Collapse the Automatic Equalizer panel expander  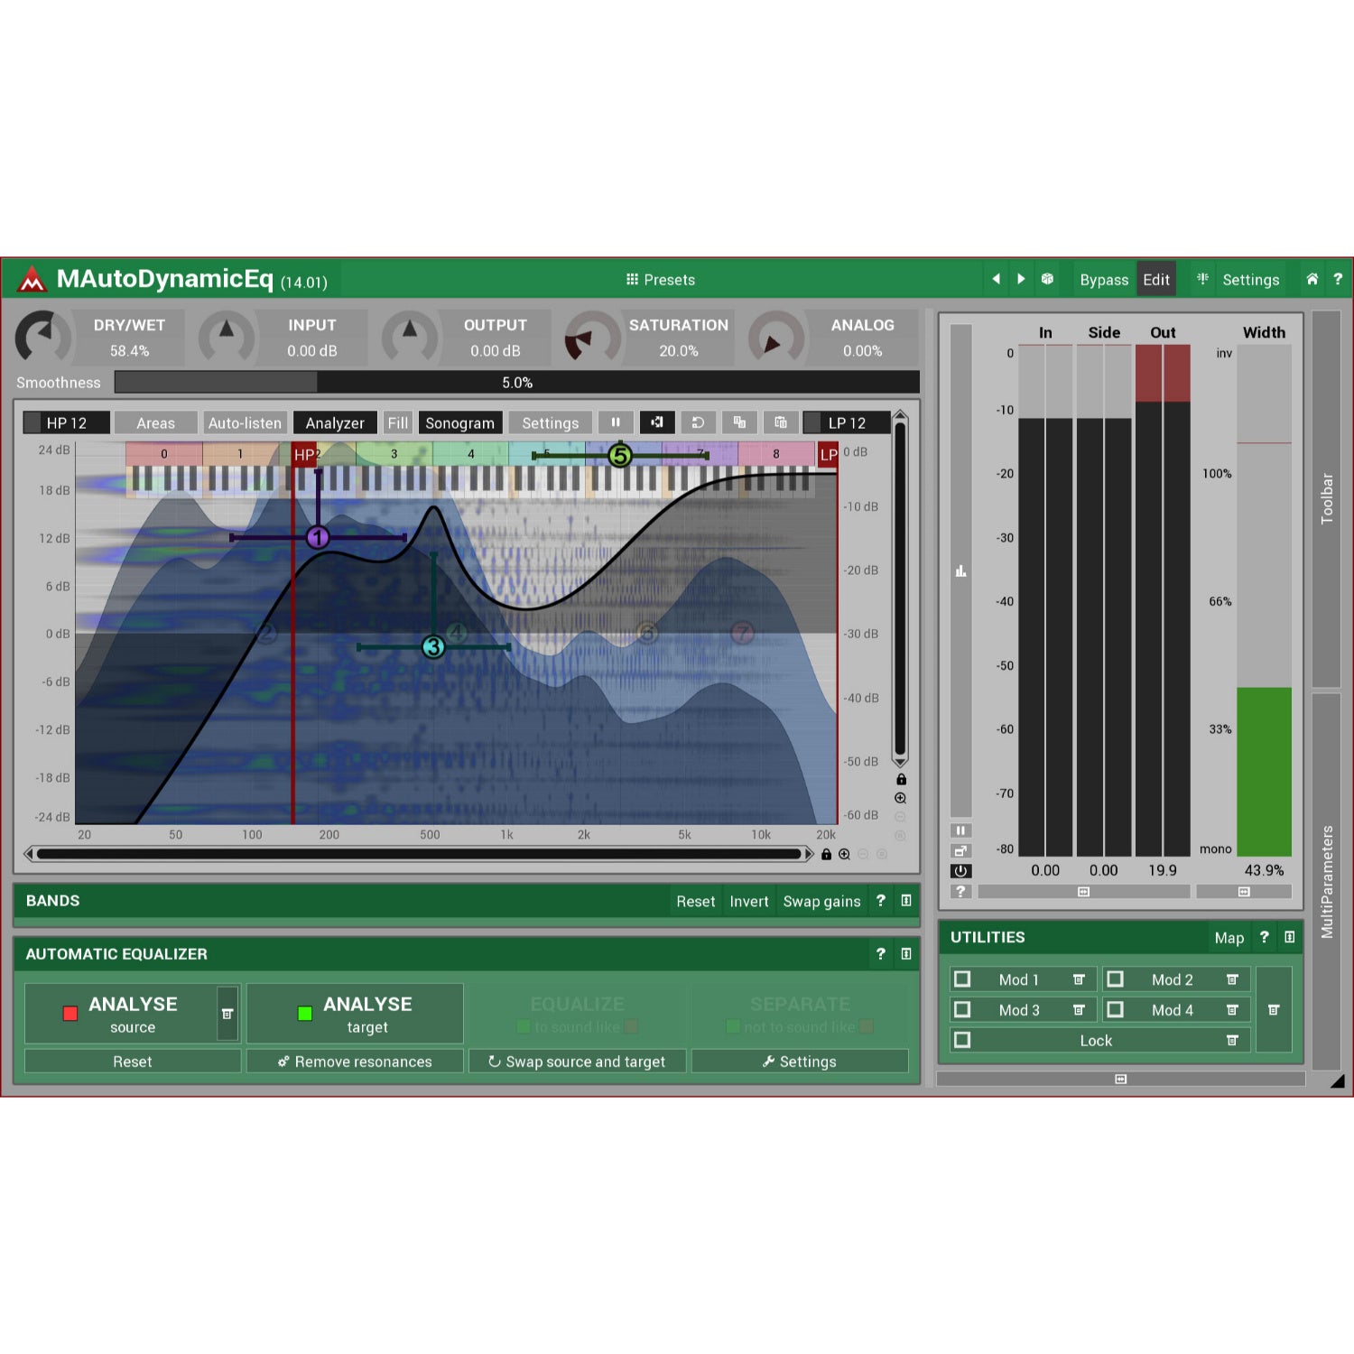[906, 953]
